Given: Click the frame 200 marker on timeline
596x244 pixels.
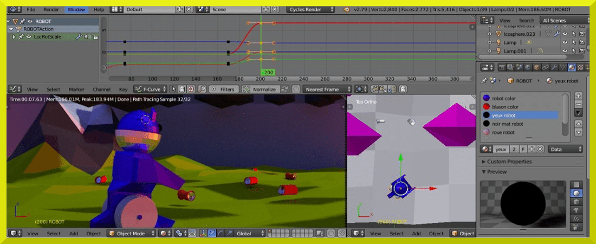Looking at the screenshot, I should pyautogui.click(x=268, y=72).
